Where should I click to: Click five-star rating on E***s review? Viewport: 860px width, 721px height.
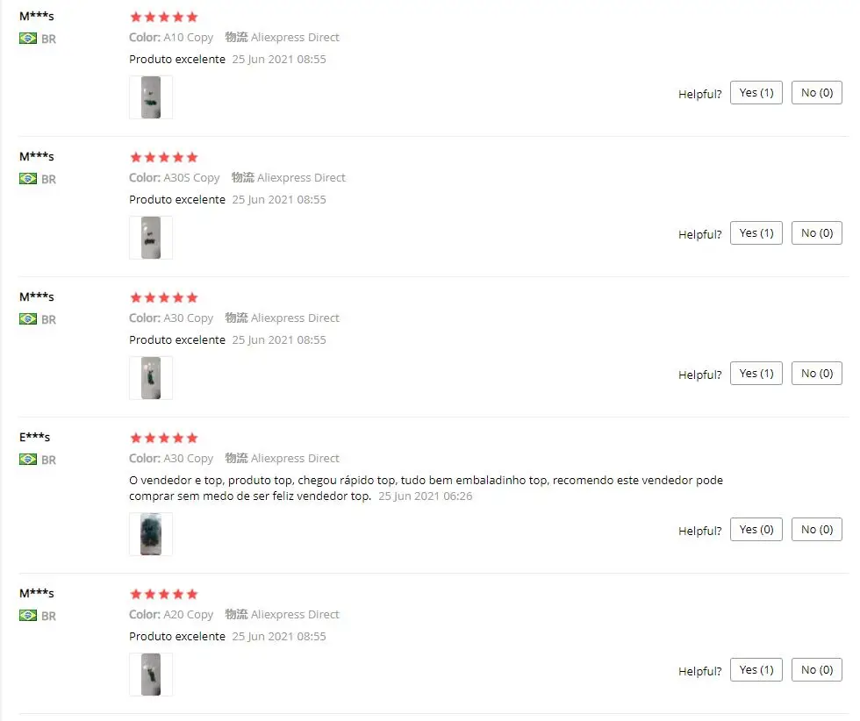tap(163, 438)
